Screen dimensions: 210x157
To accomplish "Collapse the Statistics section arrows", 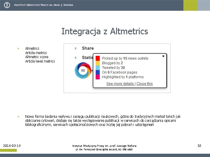I will 76,58.
